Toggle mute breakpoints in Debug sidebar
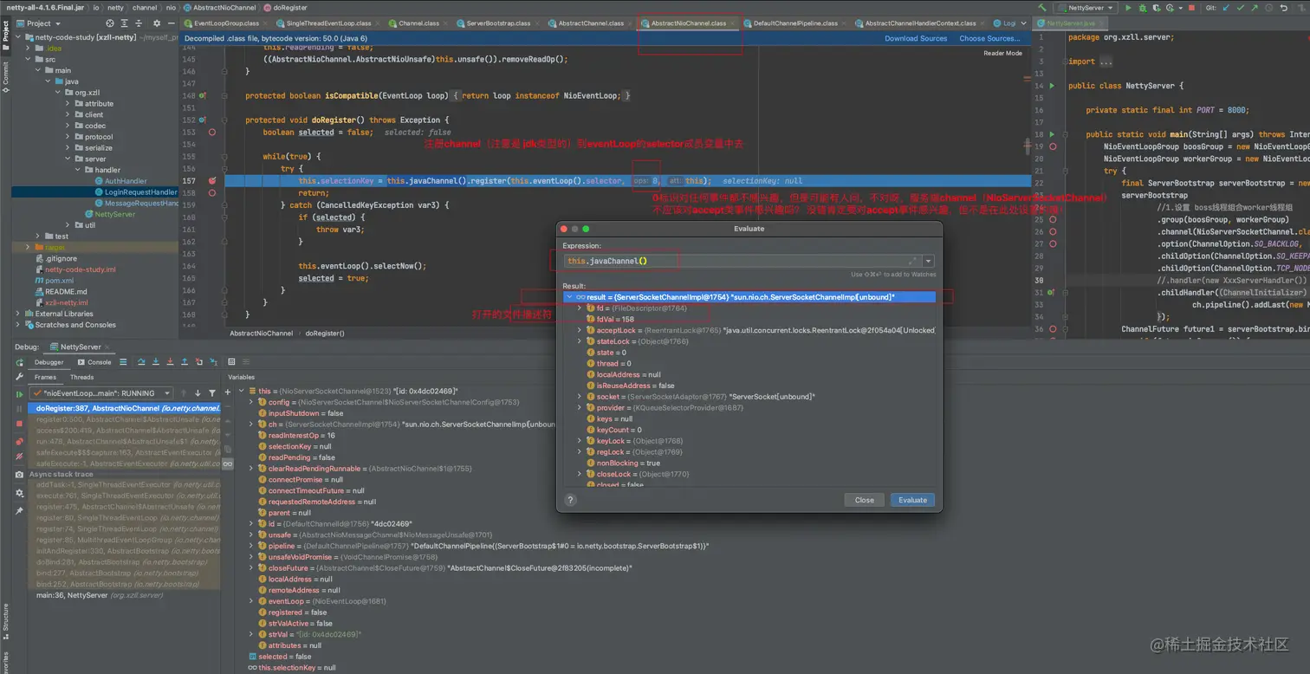The image size is (1310, 674). [x=19, y=457]
